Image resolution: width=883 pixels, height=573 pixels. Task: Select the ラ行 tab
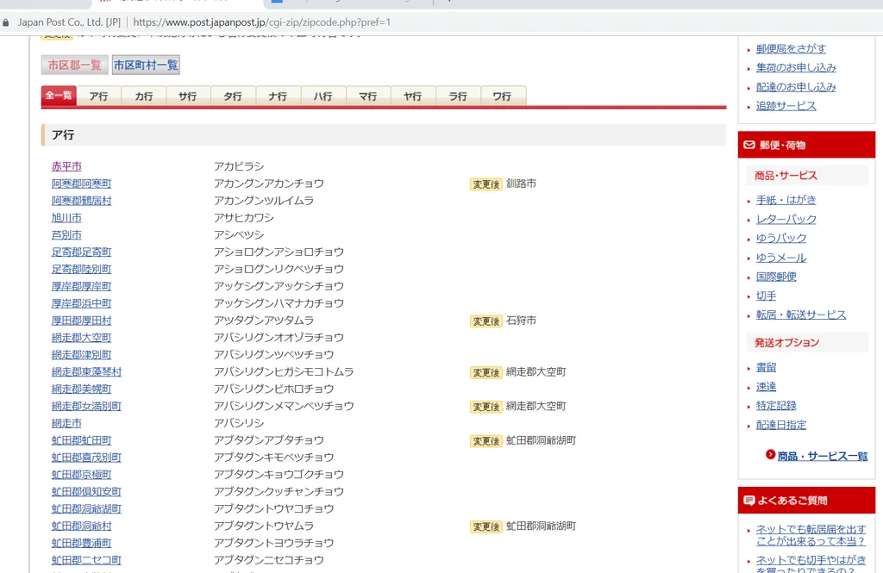click(x=458, y=97)
